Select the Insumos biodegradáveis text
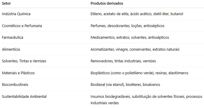 click(x=110, y=97)
